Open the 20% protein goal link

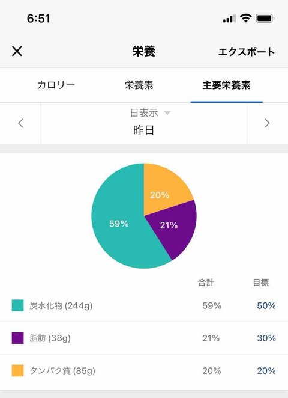pos(266,371)
